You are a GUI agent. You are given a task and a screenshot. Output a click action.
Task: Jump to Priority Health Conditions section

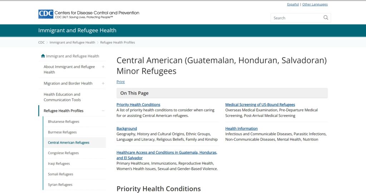tap(138, 105)
